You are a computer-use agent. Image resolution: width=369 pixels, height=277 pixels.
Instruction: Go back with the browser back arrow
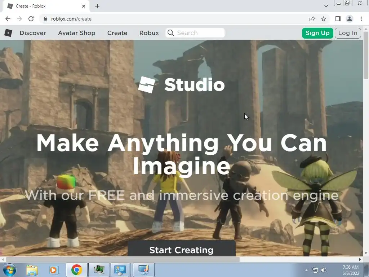click(8, 19)
